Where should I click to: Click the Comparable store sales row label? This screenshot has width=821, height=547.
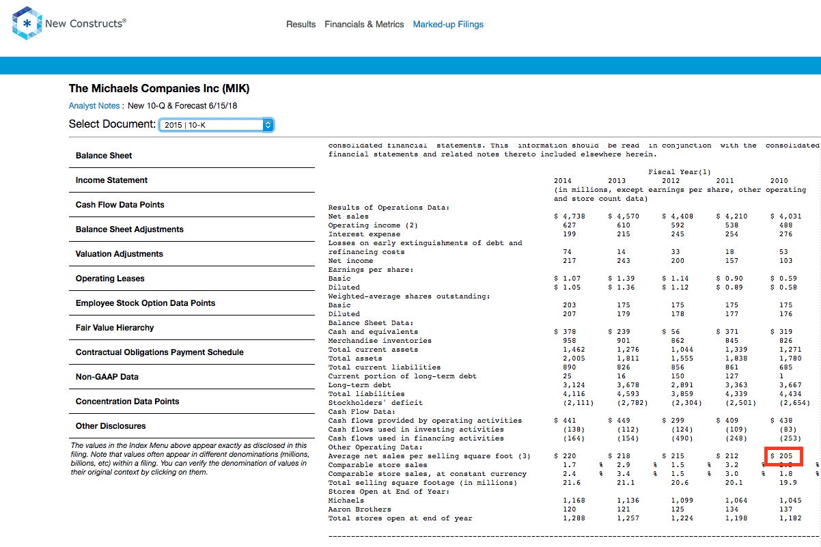click(378, 465)
